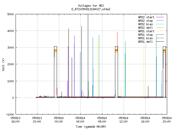Click the x-axis tick '050814 12:00'
172x129 pixels.
[123, 120]
